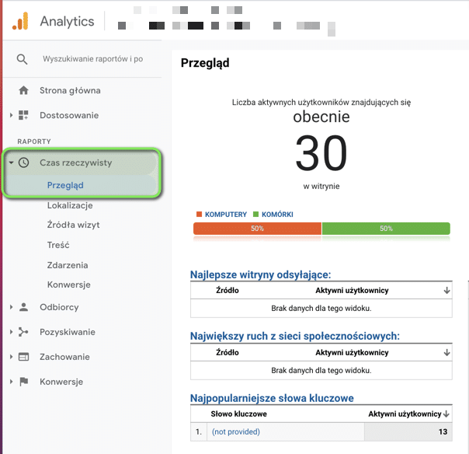Image resolution: width=469 pixels, height=454 pixels.
Task: Open the Najlepsze witryny odsyłające link
Action: (261, 274)
